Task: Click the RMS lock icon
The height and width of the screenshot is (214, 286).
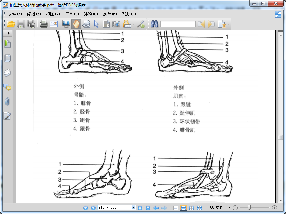Action: (x=127, y=24)
